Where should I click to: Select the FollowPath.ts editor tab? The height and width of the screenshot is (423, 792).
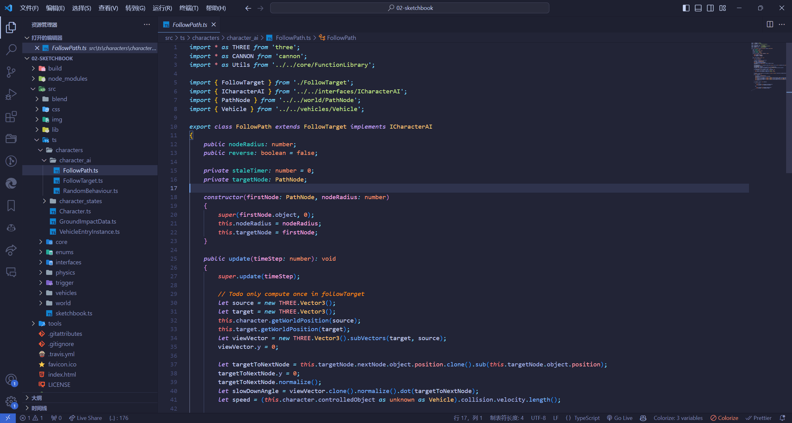[x=189, y=24]
